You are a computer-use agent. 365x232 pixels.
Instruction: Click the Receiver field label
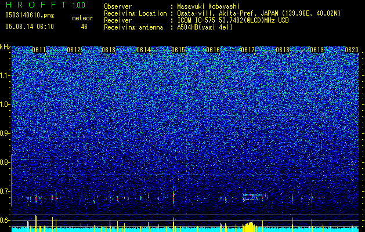(x=118, y=20)
